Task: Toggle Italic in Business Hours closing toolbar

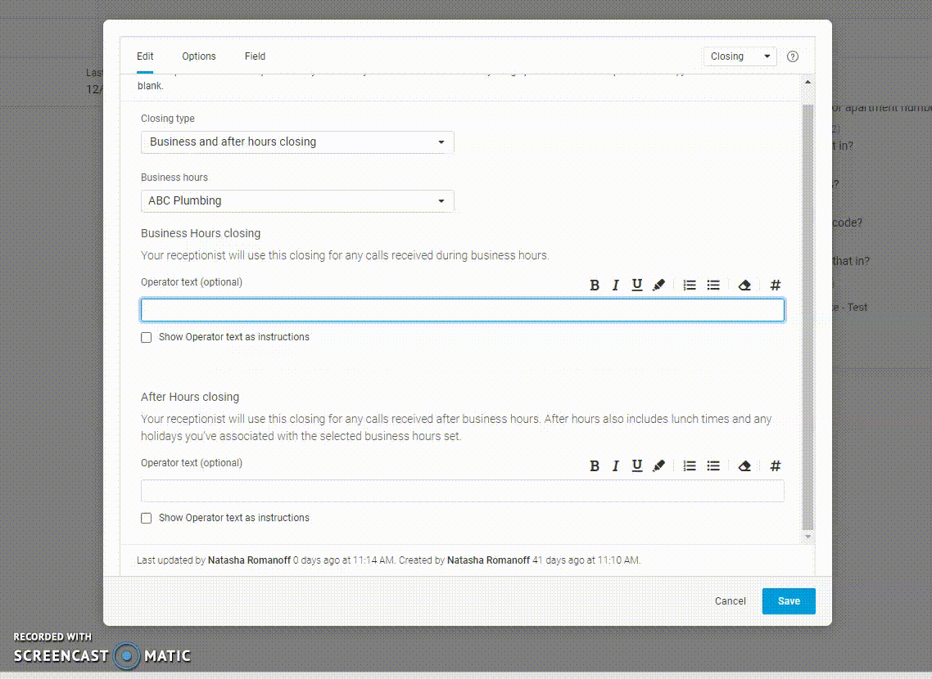Action: [615, 285]
